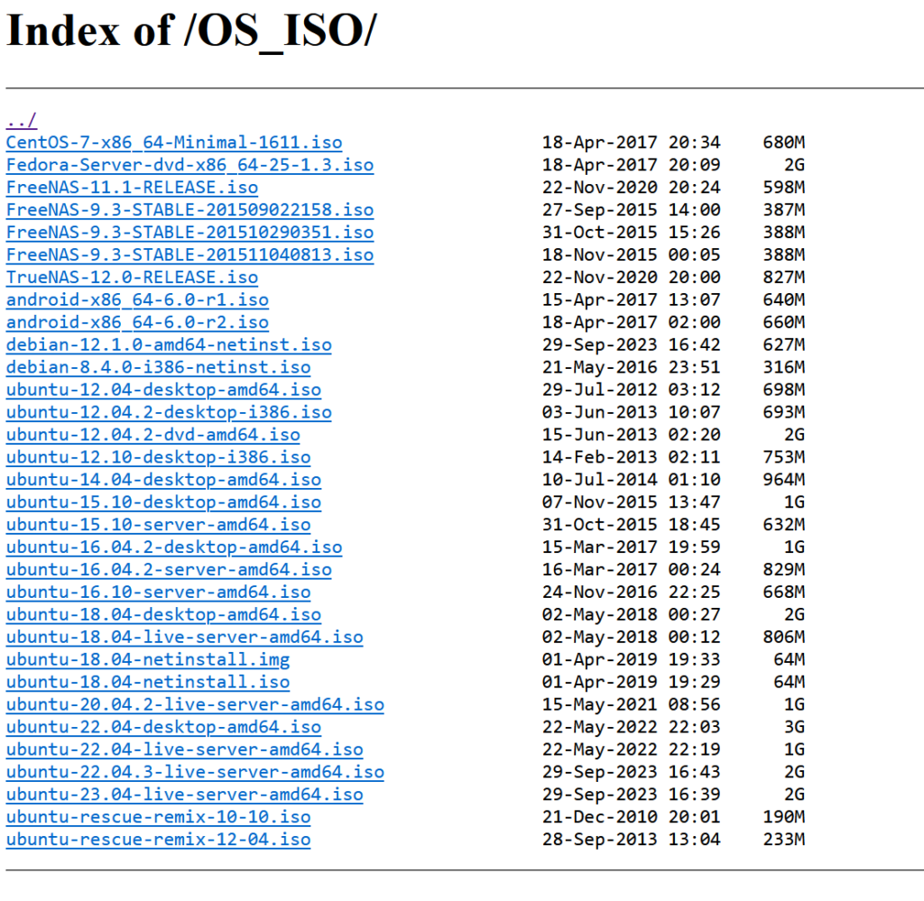
Task: Click '190M' size of rescue-remix-10-10
Action: pos(784,817)
